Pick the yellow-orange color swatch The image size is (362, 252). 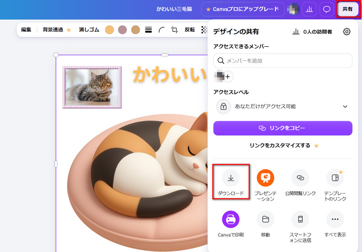110,30
